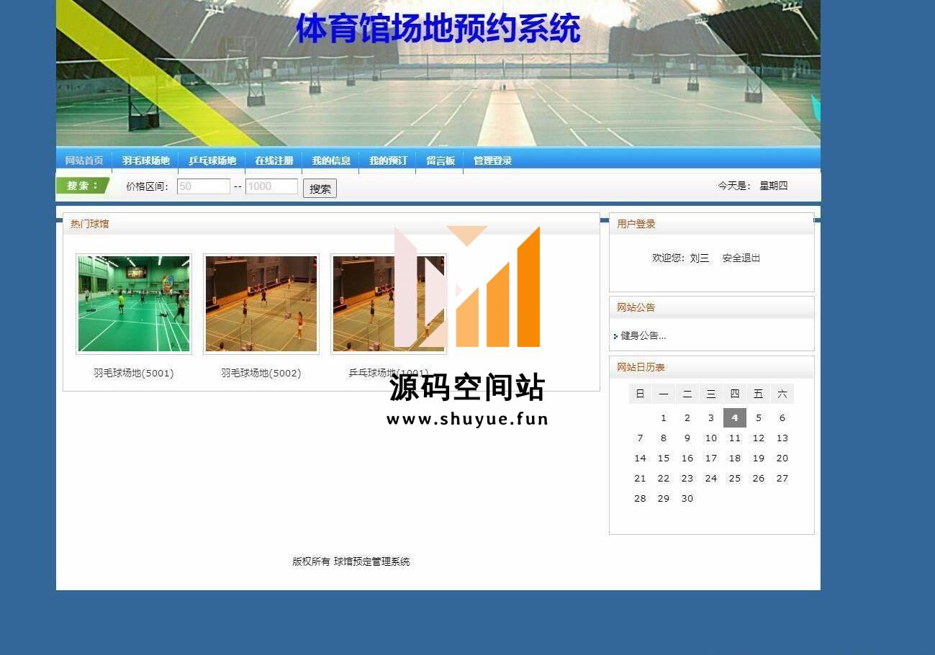Viewport: 935px width, 655px height.
Task: Open the 乒乓球场地 menu
Action: (x=212, y=161)
